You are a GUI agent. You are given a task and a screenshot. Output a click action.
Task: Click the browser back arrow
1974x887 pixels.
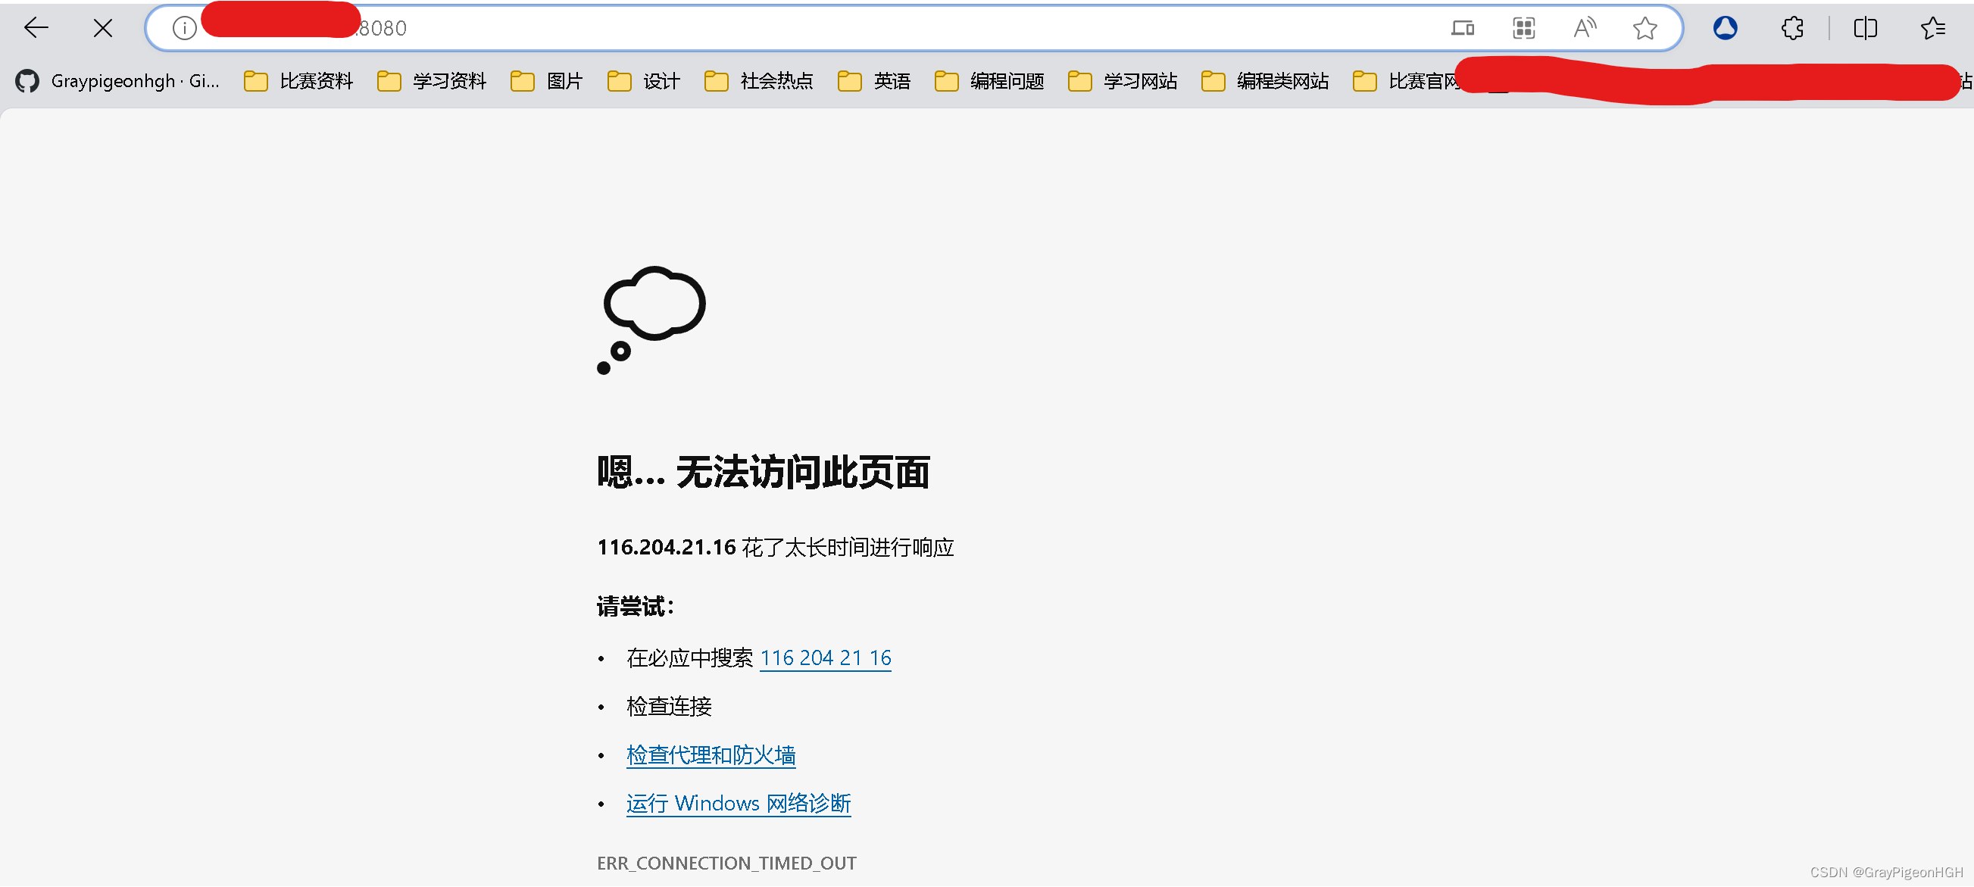click(x=36, y=28)
